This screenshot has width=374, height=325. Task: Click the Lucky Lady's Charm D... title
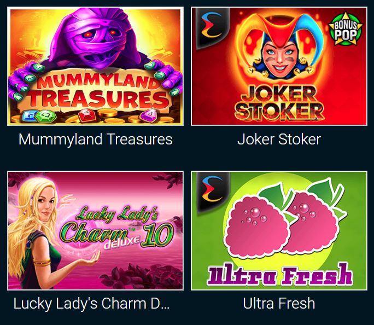pos(92,304)
